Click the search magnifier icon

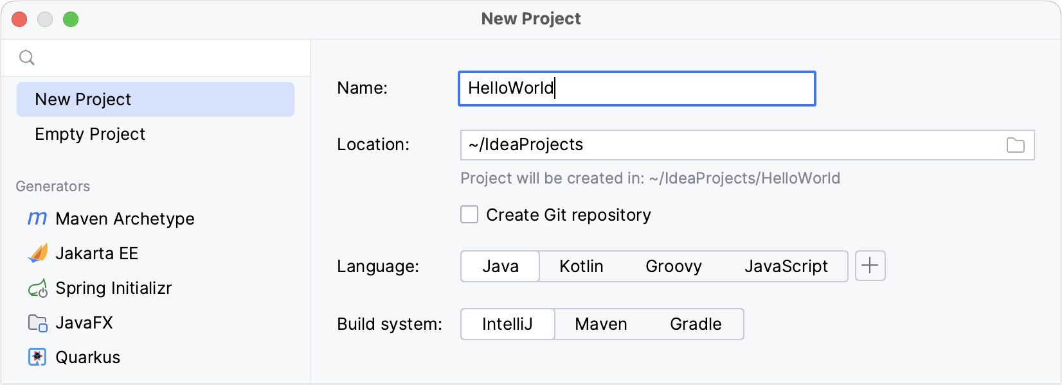click(x=27, y=58)
